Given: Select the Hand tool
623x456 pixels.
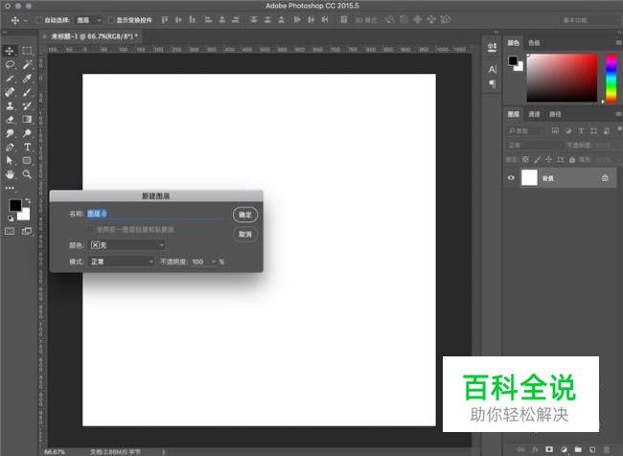Looking at the screenshot, I should 10,175.
